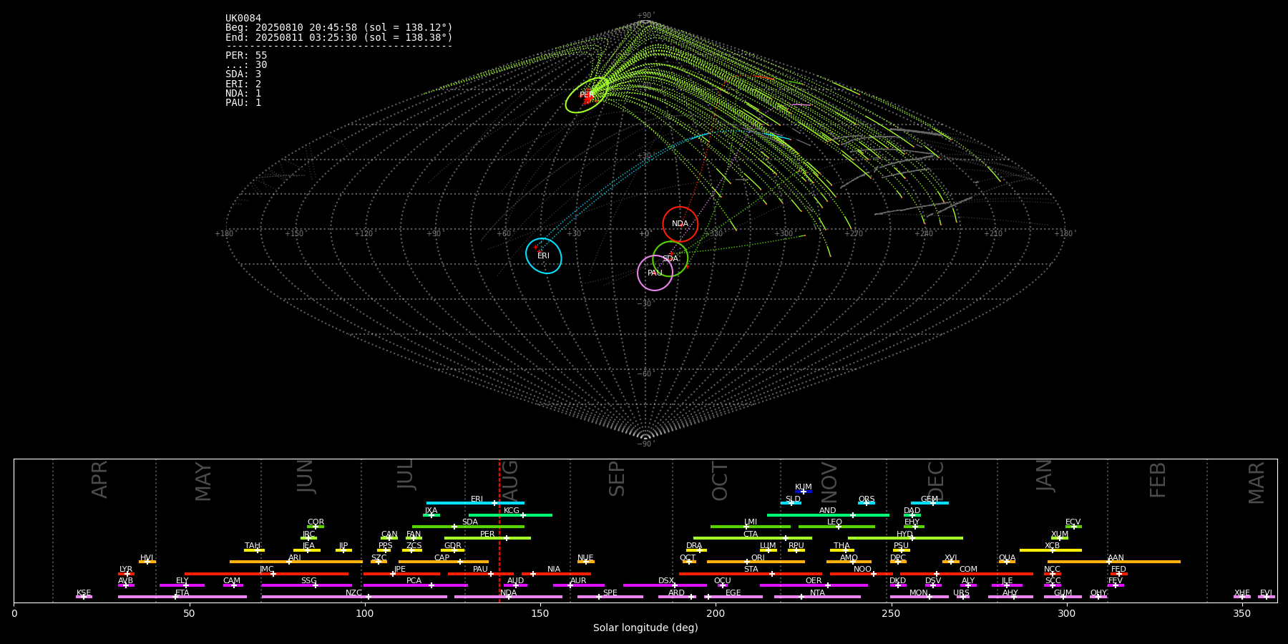1288x644 pixels.
Task: Click the '...: 30' sporadic count line
Action: pyautogui.click(x=246, y=65)
